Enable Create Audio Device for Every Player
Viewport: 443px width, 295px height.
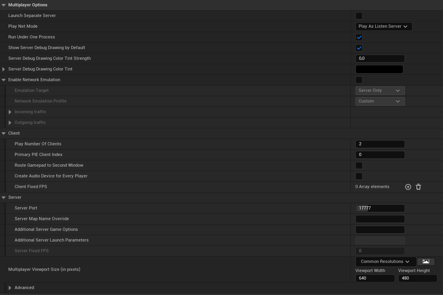pyautogui.click(x=359, y=176)
